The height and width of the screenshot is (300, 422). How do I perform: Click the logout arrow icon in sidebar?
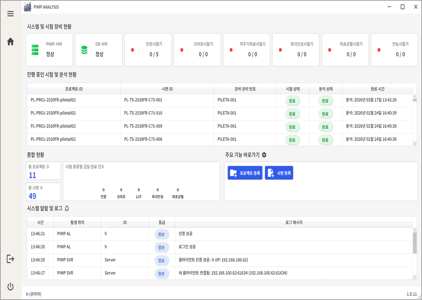point(10,259)
